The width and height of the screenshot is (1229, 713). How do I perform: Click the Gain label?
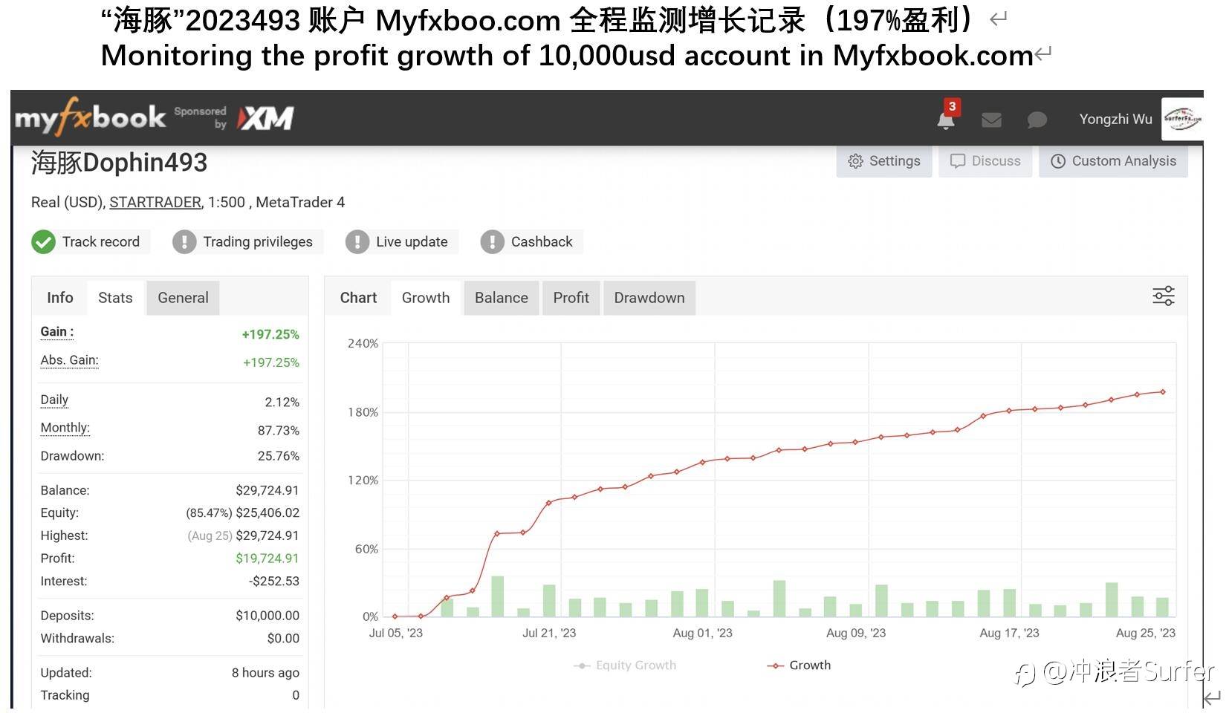point(57,332)
